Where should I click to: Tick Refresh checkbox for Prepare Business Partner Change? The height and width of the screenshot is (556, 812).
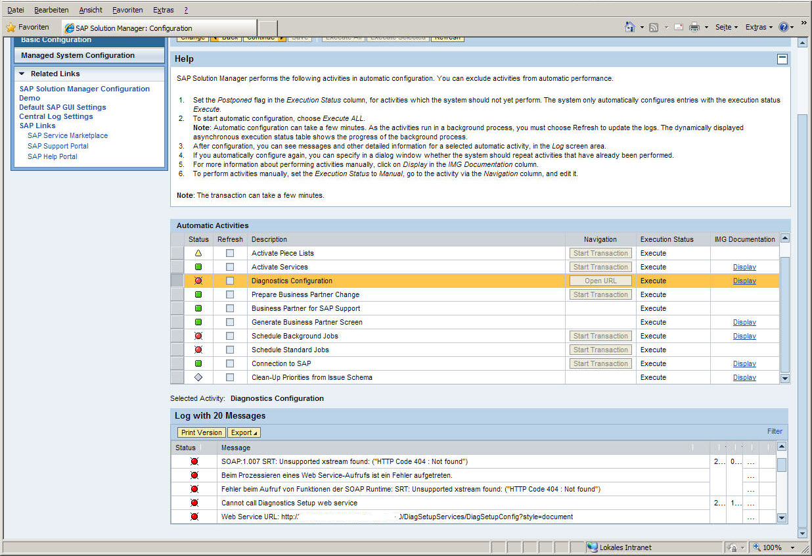click(x=229, y=294)
